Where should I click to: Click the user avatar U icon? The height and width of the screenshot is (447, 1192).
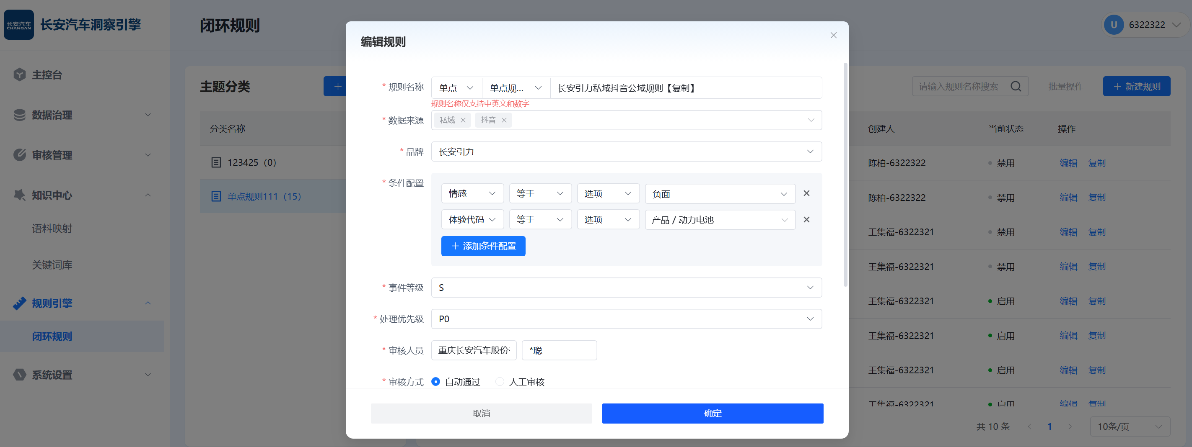(1113, 25)
